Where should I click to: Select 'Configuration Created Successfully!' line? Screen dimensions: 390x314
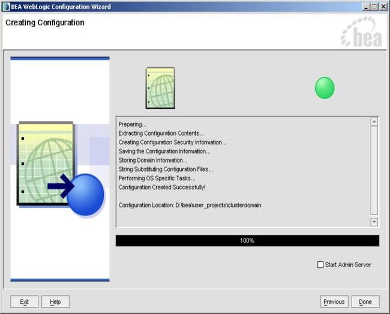162,187
